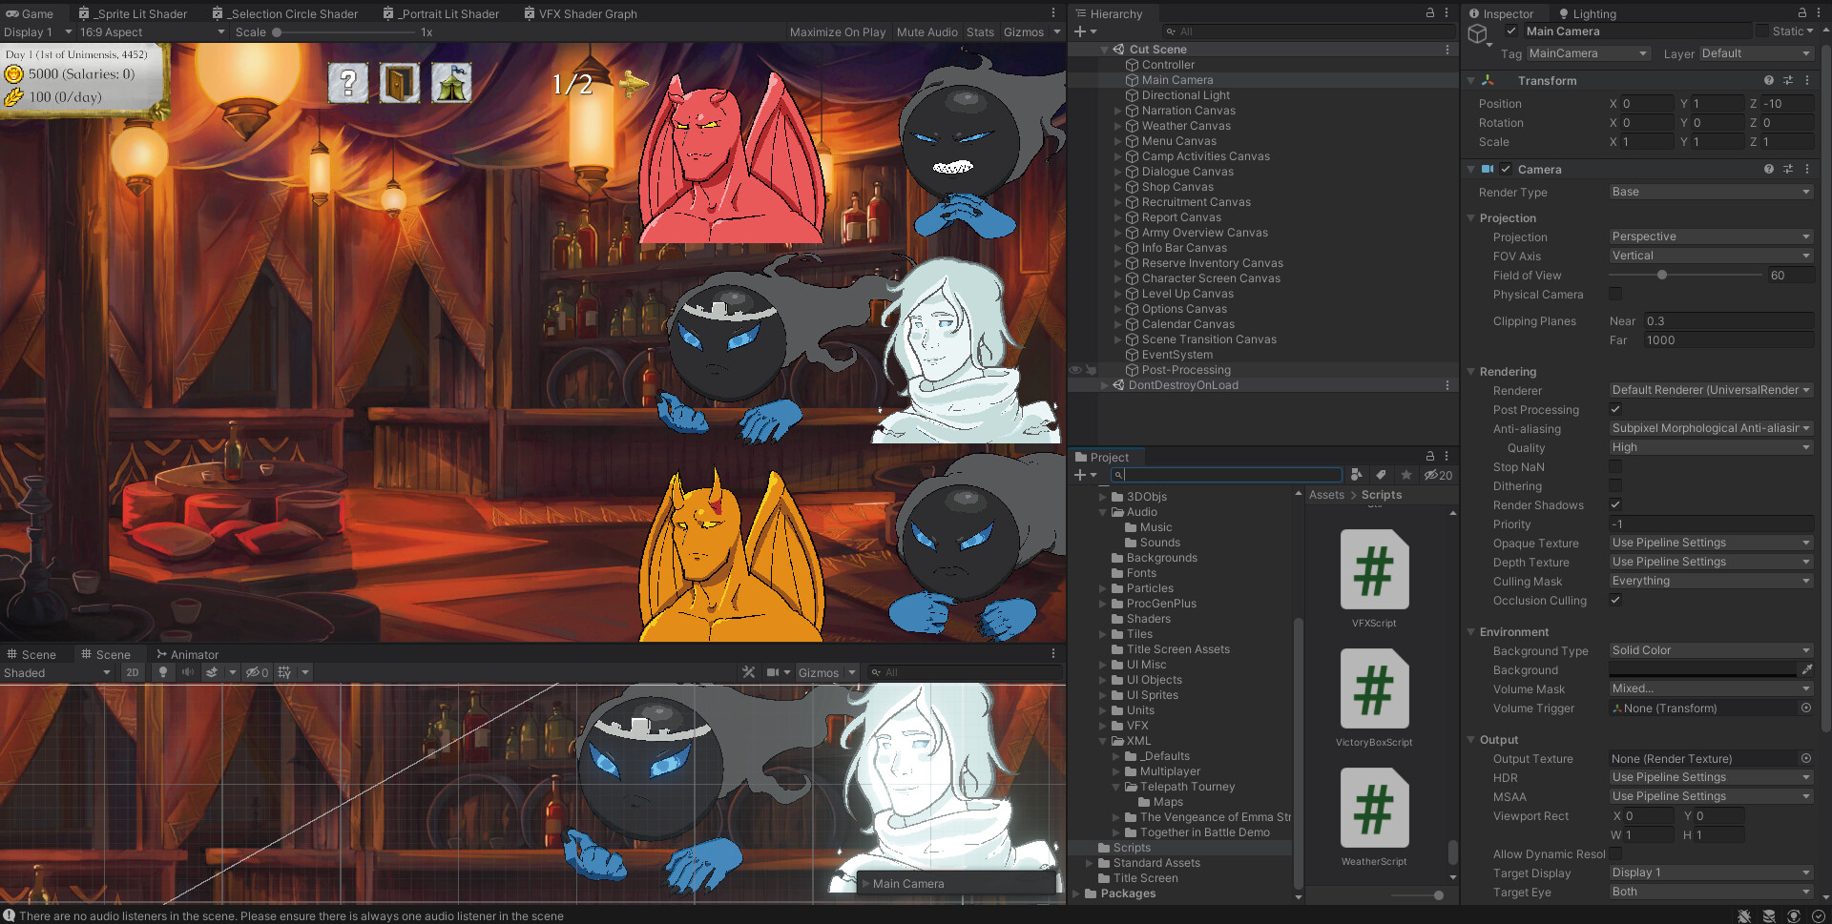Select the VictoryBoxScript asset thumbnail
Viewport: 1832px width, 924px height.
1374,688
